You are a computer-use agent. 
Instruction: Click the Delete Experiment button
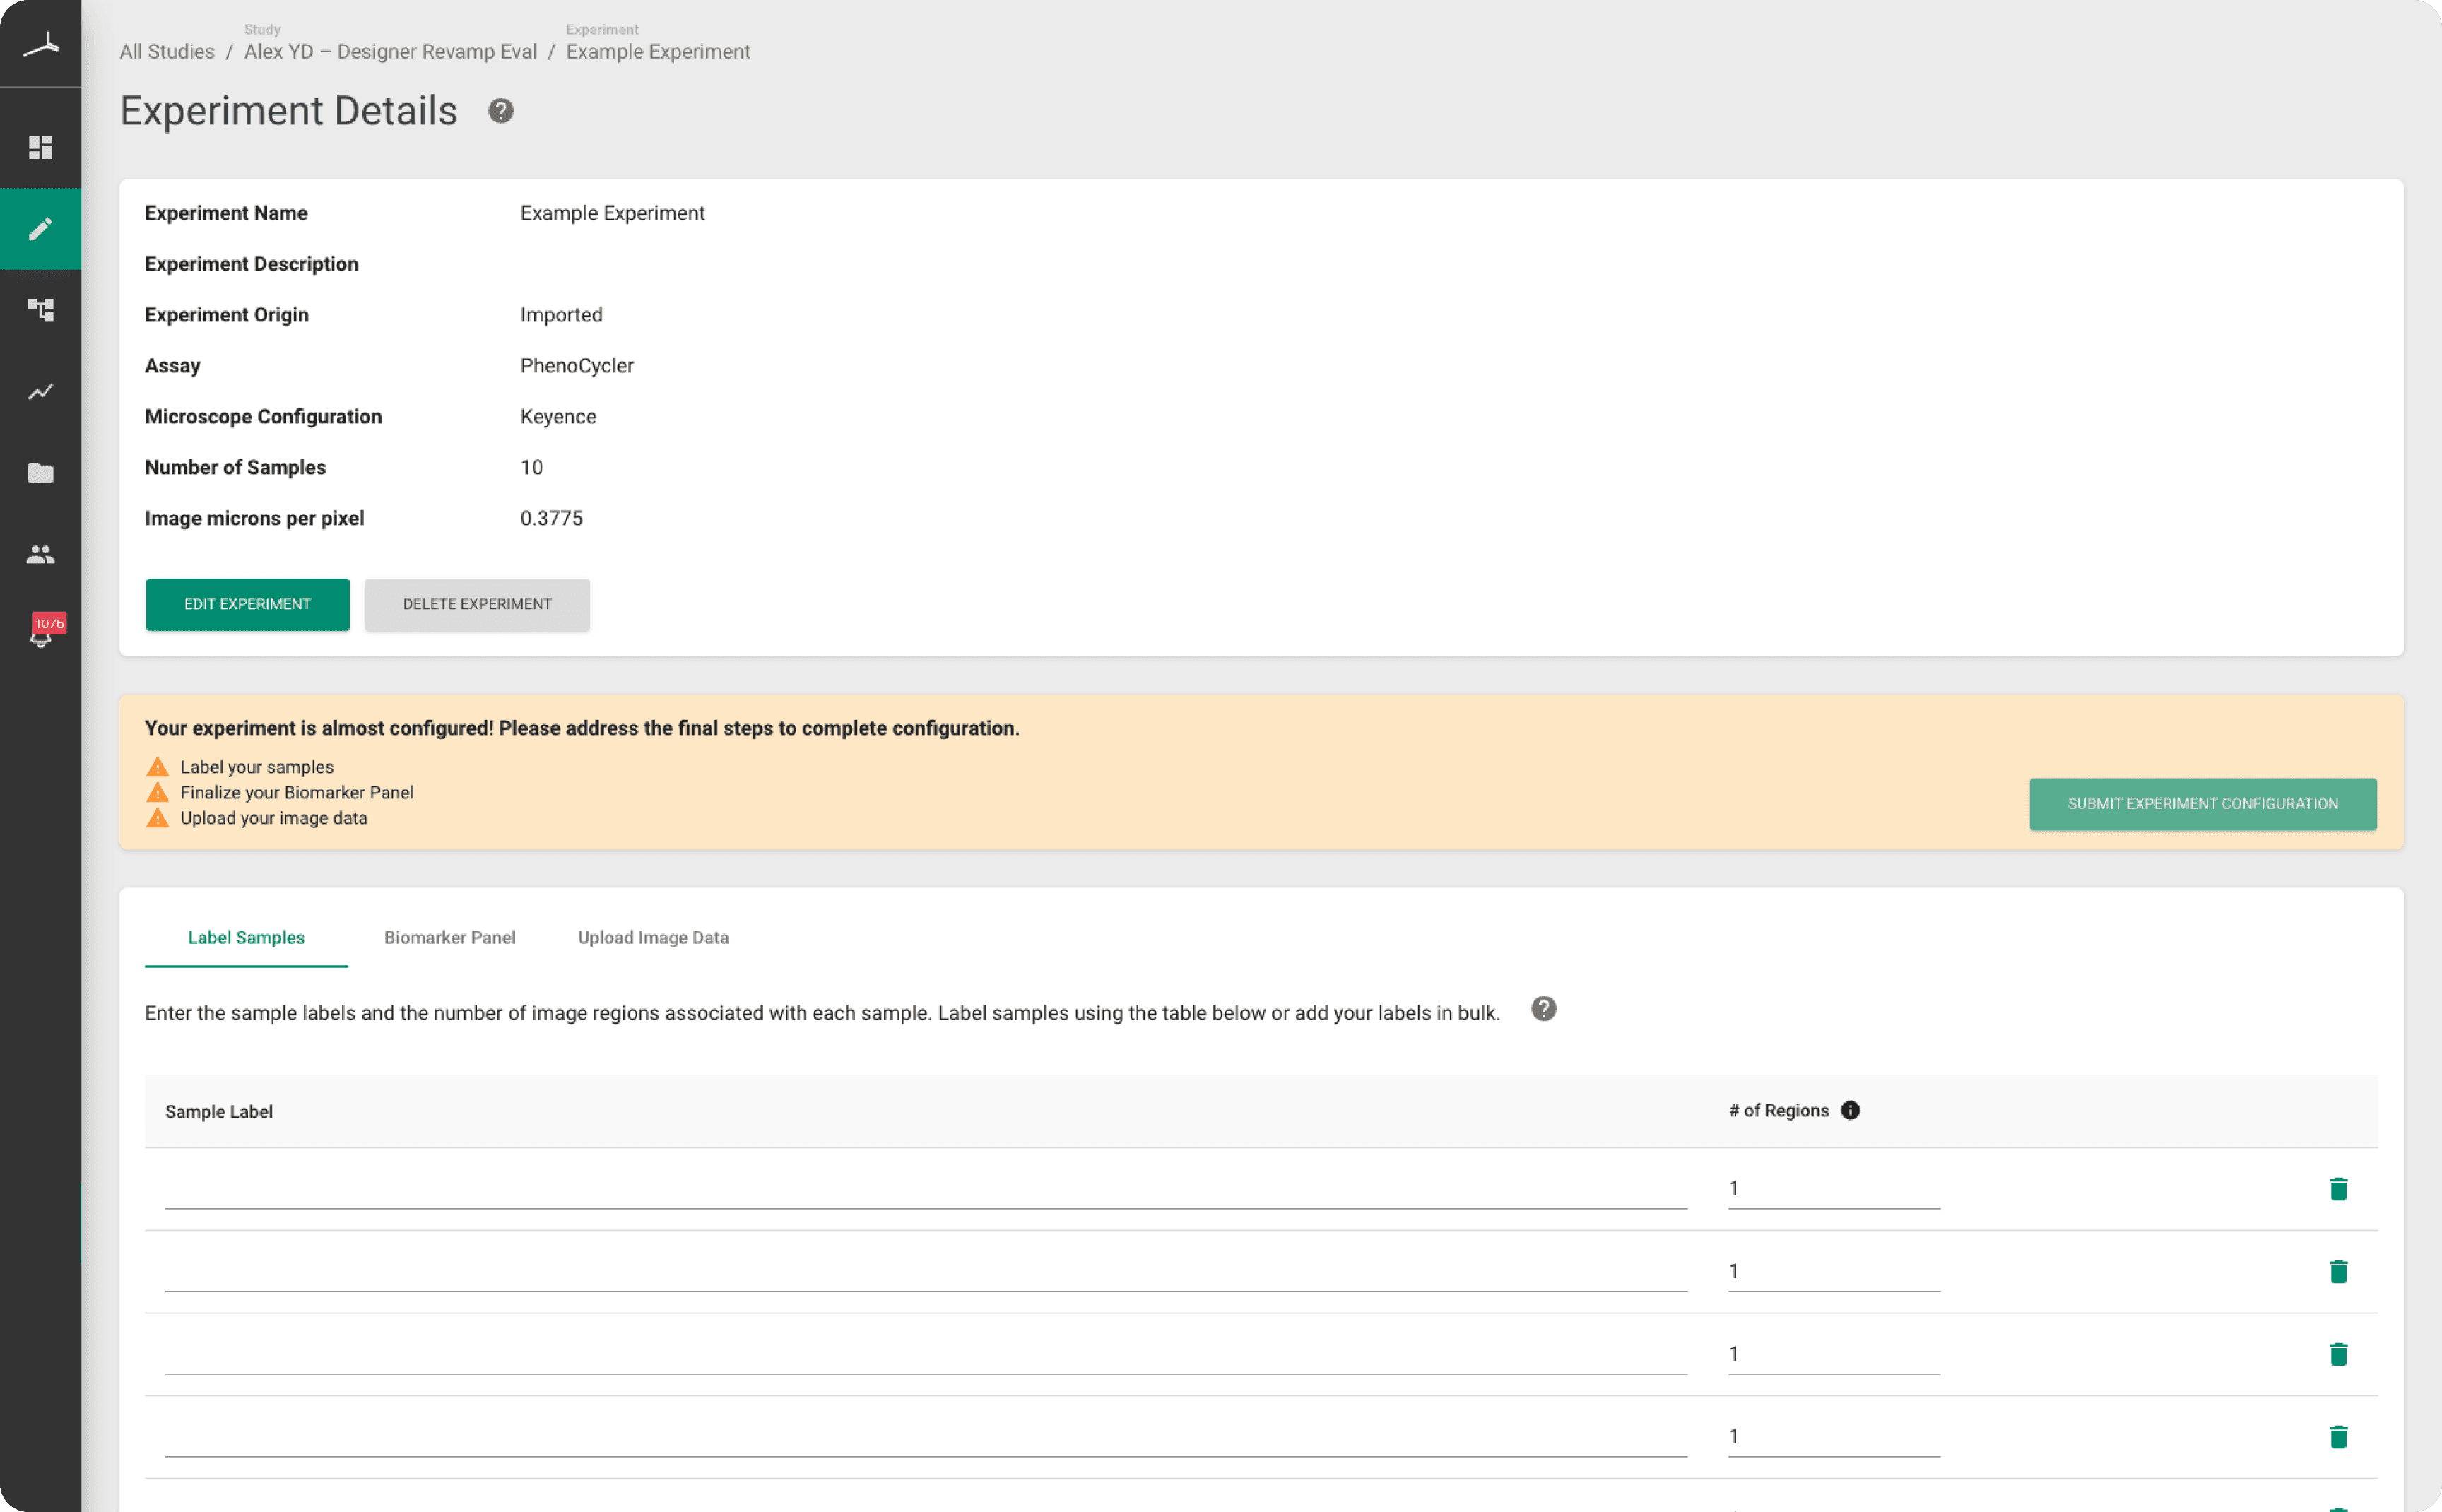coord(477,604)
